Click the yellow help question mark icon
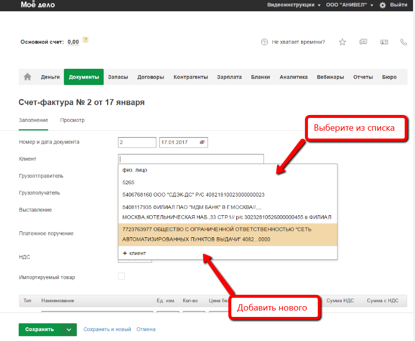Screen dimensions: 415x341 85,40
